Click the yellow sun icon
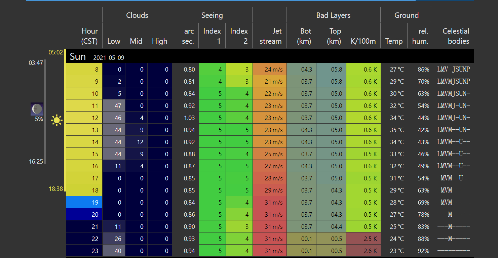The image size is (498, 258). pos(57,120)
